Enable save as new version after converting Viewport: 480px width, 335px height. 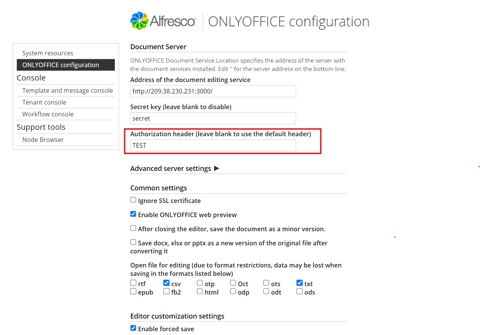tap(133, 242)
